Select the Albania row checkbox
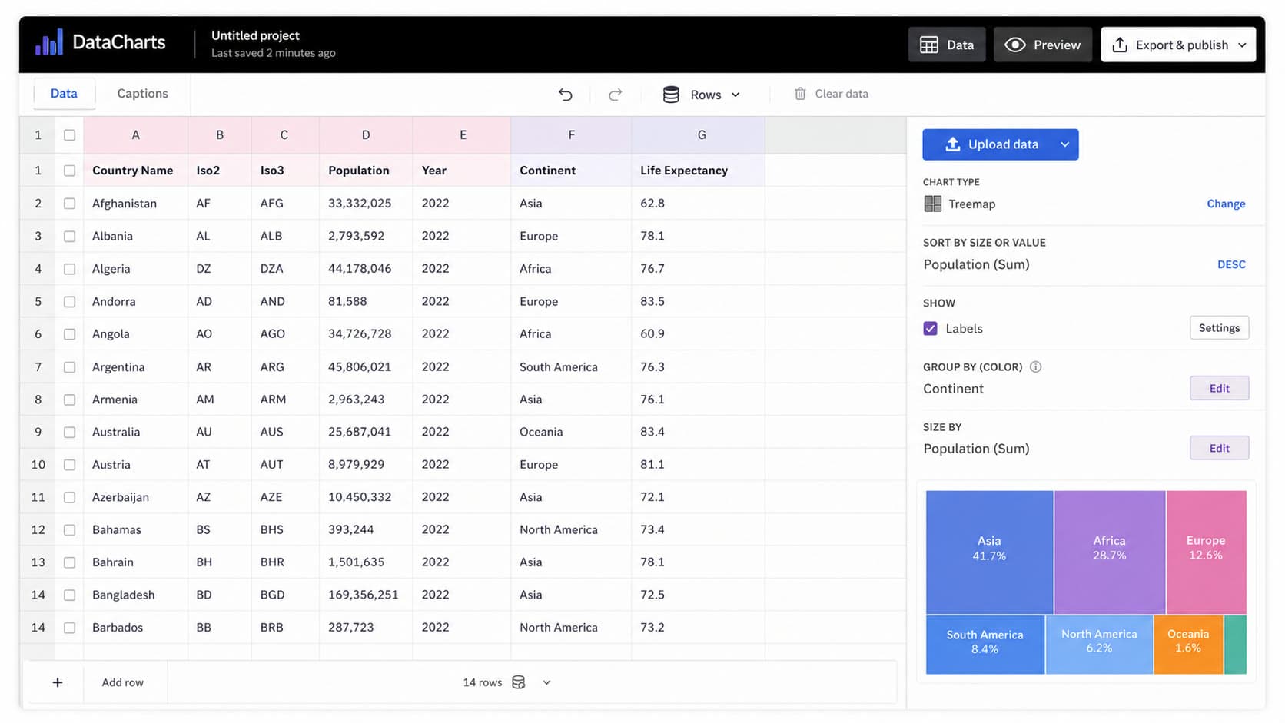The width and height of the screenshot is (1285, 723). 69,236
